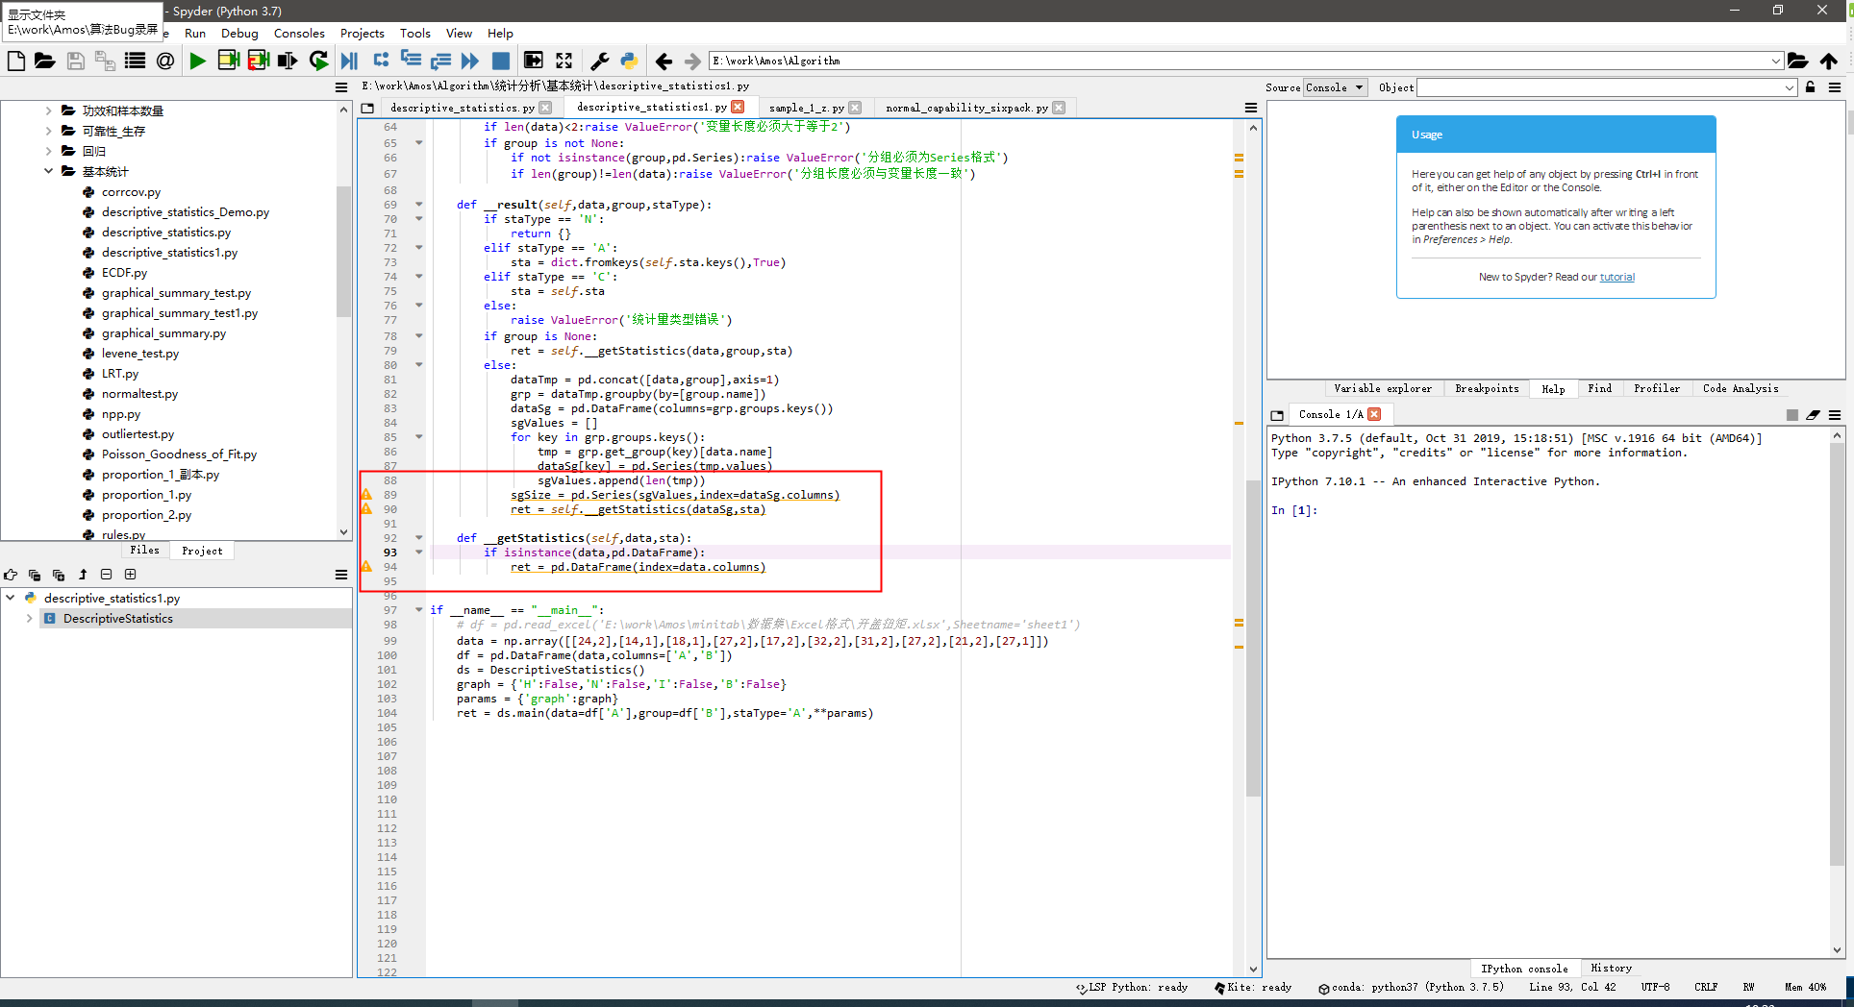Clear console with the eraser icon
The width and height of the screenshot is (1854, 1007).
coord(1814,415)
